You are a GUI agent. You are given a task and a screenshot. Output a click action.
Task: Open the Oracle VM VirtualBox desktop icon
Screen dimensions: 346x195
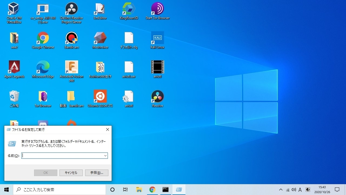(x=14, y=13)
